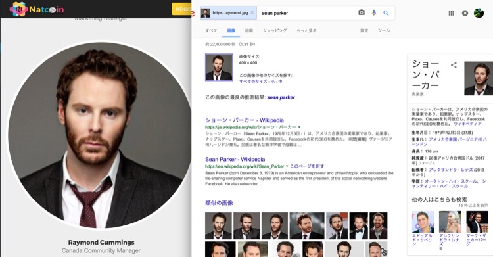
Task: Click the Raymond Cummings profile photo
Action: (x=99, y=135)
